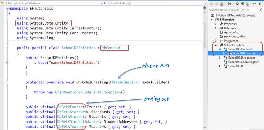Open the dropdown arrow beside the clock filter icon
This screenshot has width=264, height=130.
tap(233, 4)
